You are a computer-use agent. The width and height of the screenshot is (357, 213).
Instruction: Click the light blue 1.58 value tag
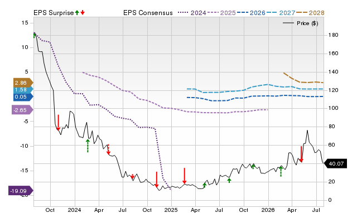(23, 90)
